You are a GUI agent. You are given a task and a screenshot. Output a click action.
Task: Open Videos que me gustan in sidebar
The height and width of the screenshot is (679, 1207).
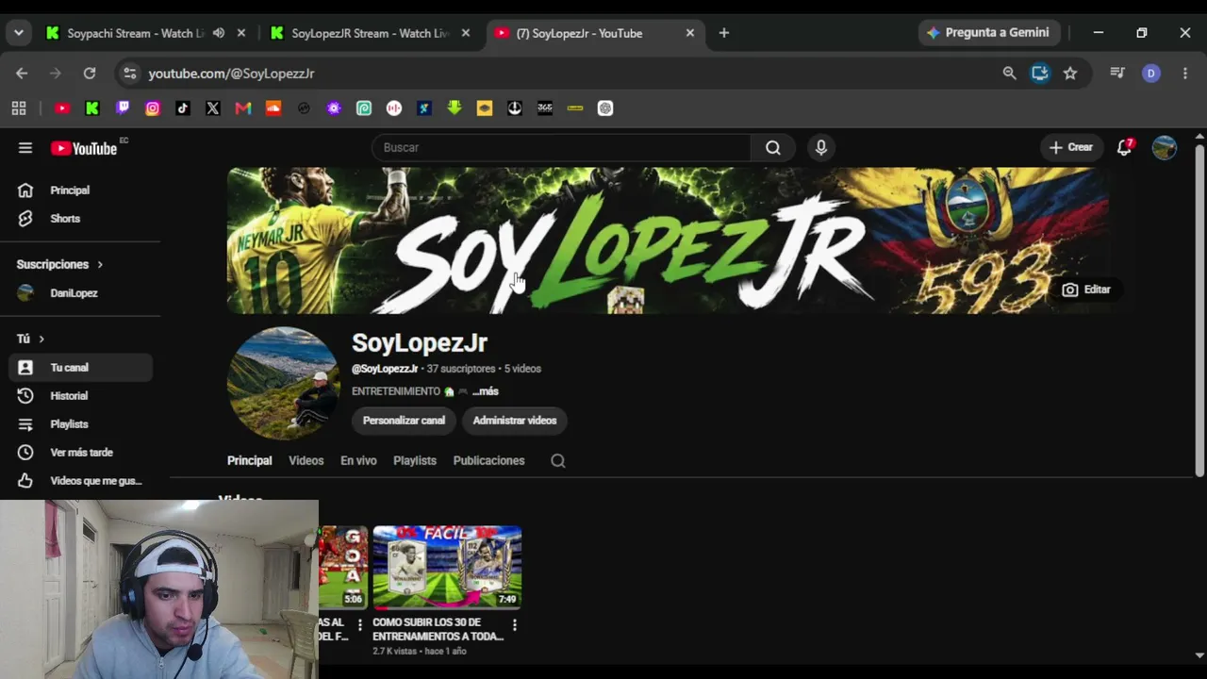point(80,481)
